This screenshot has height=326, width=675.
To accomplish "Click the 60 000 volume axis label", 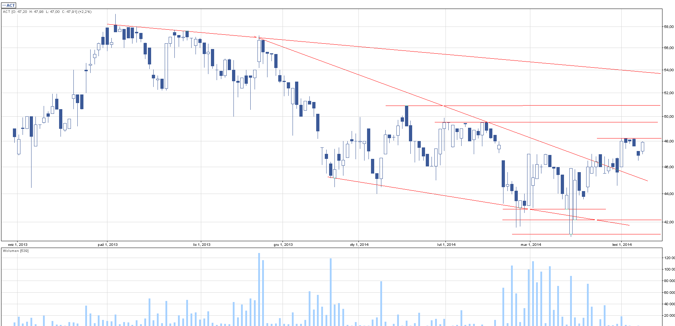I will tap(670, 293).
